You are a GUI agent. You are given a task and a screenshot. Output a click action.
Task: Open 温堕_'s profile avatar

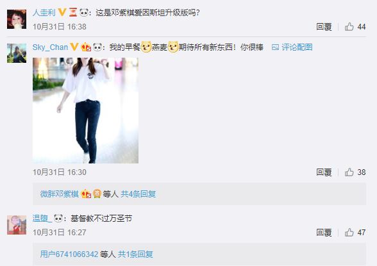pos(17,225)
